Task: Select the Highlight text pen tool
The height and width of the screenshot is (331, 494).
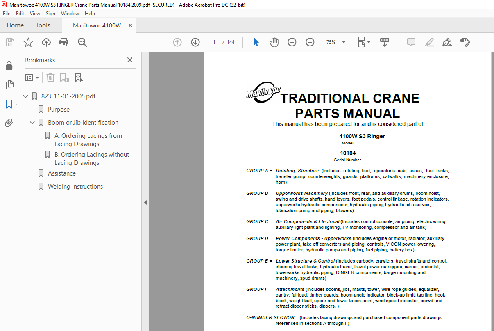Action: 429,42
